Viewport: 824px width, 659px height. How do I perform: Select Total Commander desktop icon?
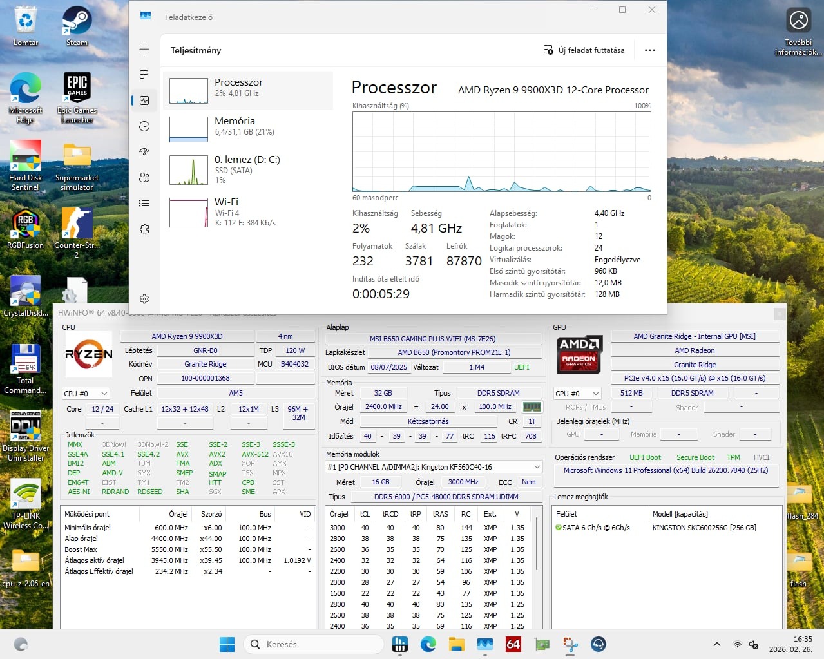click(x=26, y=368)
